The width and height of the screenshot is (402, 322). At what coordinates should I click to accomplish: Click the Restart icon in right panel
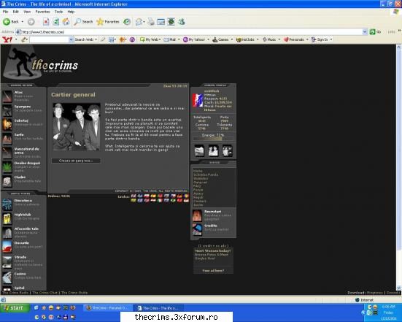click(x=197, y=215)
